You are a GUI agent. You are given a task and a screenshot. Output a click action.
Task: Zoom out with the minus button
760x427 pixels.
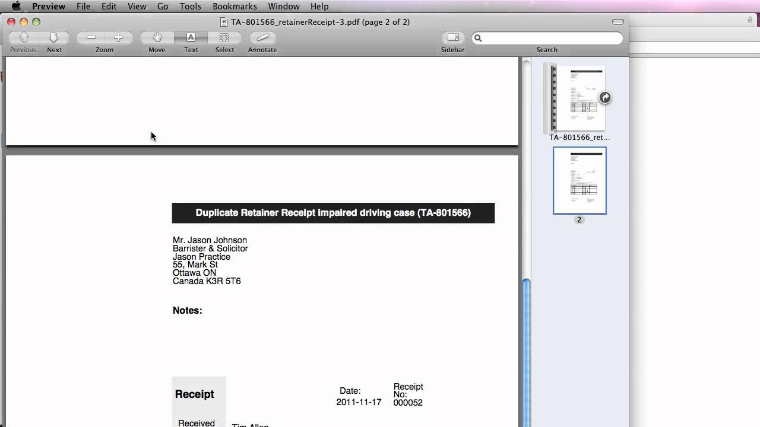[x=91, y=37]
